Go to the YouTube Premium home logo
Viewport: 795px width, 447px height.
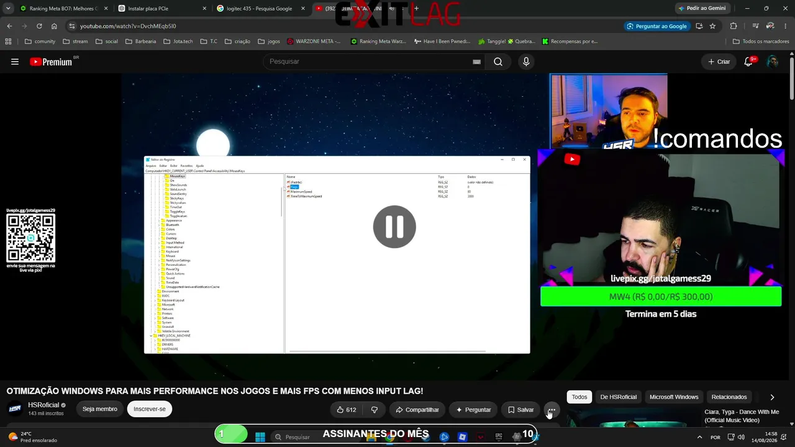click(51, 61)
